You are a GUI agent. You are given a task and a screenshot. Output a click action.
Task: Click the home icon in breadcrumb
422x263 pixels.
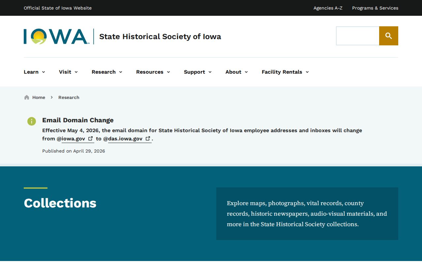click(27, 97)
